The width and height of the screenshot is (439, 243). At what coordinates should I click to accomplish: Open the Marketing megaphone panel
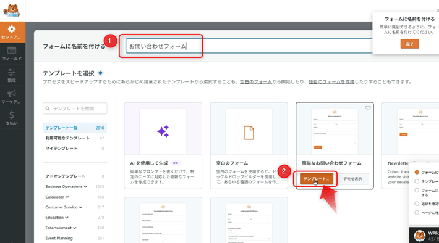[12, 97]
